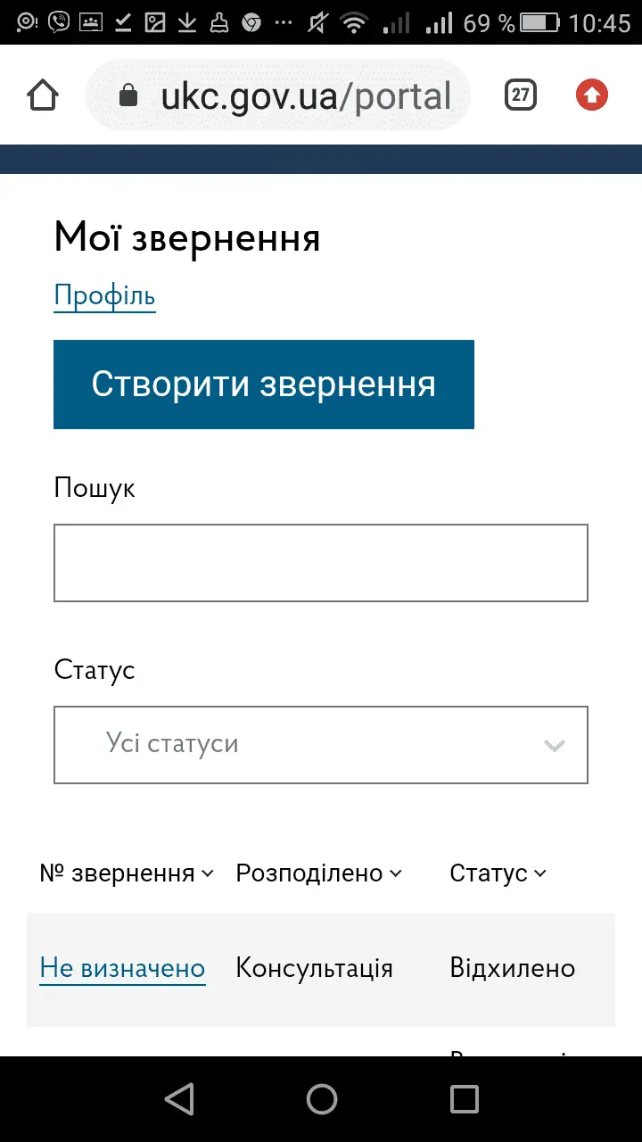The image size is (642, 1142).
Task: Tap the browser home icon
Action: (x=43, y=95)
